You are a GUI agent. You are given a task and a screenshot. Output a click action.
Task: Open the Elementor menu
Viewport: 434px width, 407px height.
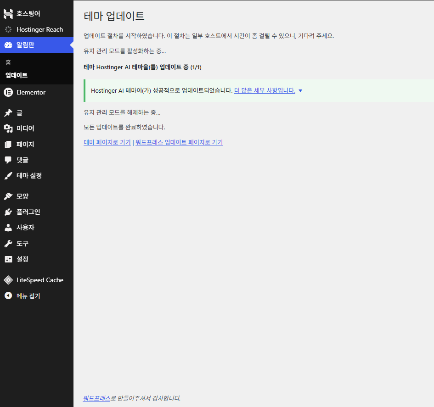(x=37, y=92)
